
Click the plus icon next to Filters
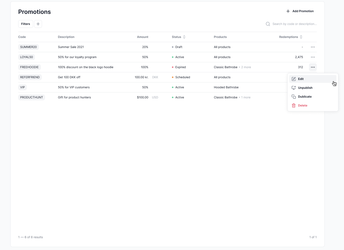[38, 24]
